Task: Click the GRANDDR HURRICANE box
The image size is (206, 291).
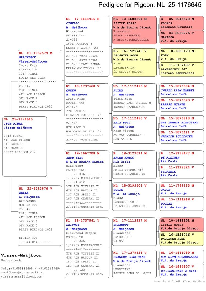Action: 134,263
